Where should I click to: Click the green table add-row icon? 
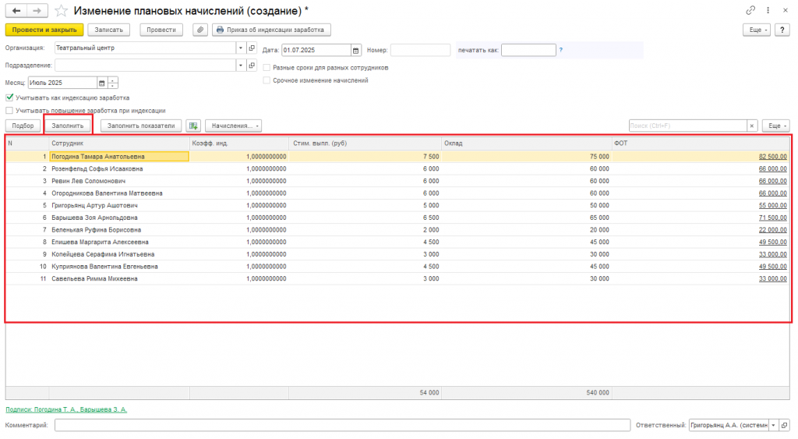point(193,126)
